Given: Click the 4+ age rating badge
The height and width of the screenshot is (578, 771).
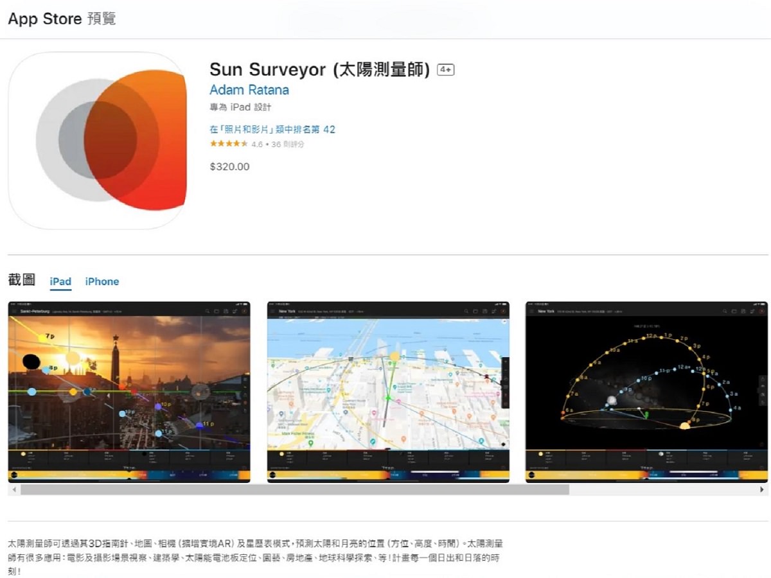Looking at the screenshot, I should point(446,70).
